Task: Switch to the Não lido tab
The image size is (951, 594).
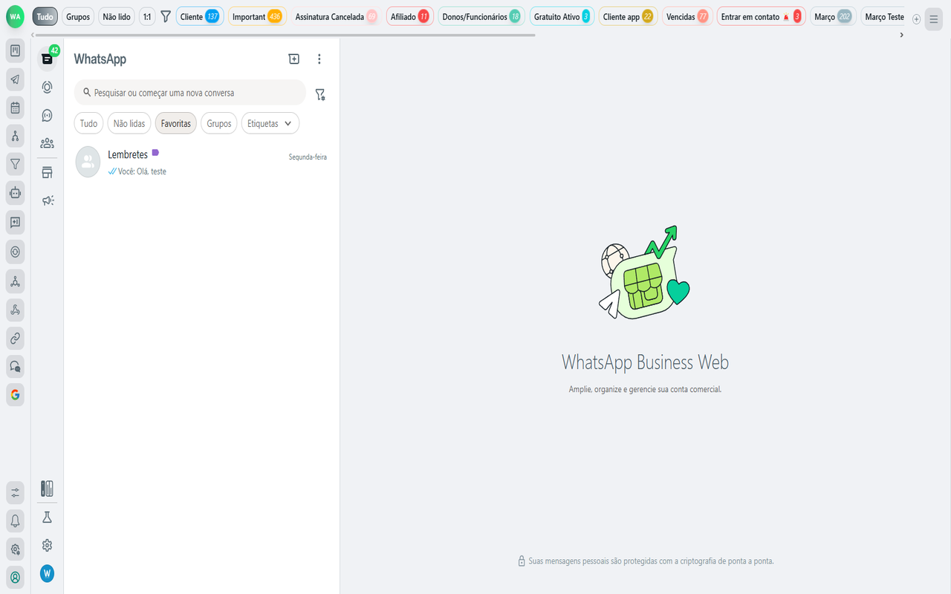Action: click(117, 16)
